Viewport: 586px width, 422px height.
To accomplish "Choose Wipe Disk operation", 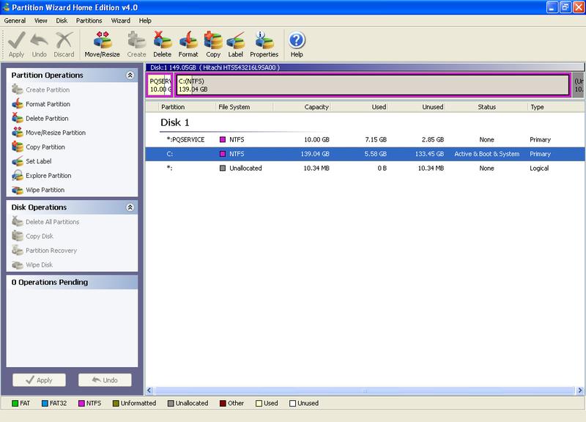I will [32, 264].
